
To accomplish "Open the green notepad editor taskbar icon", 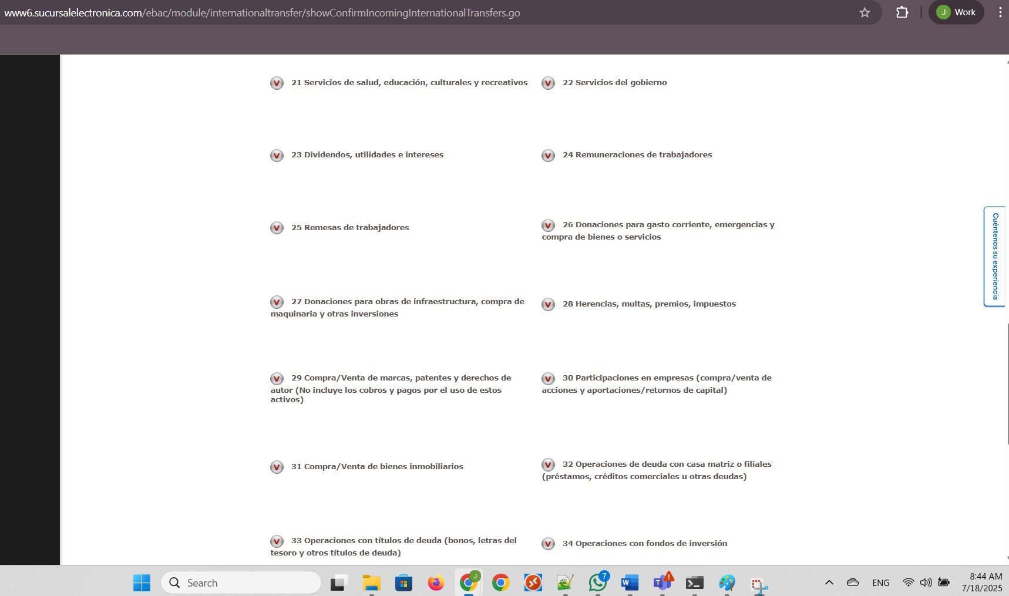I will [565, 582].
